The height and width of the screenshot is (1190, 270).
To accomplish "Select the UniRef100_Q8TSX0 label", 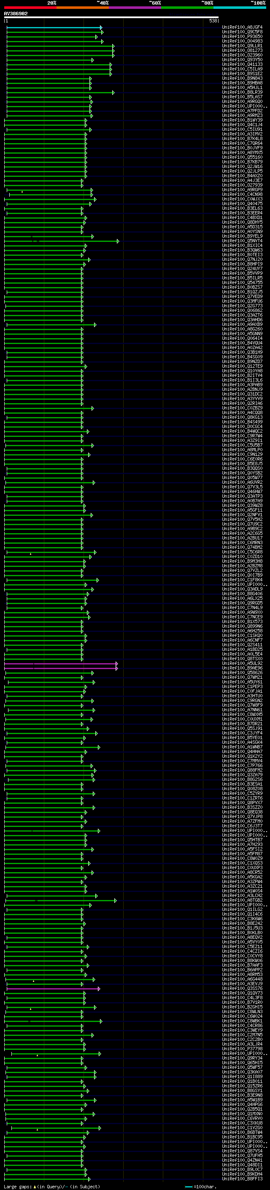I will coord(242,659).
